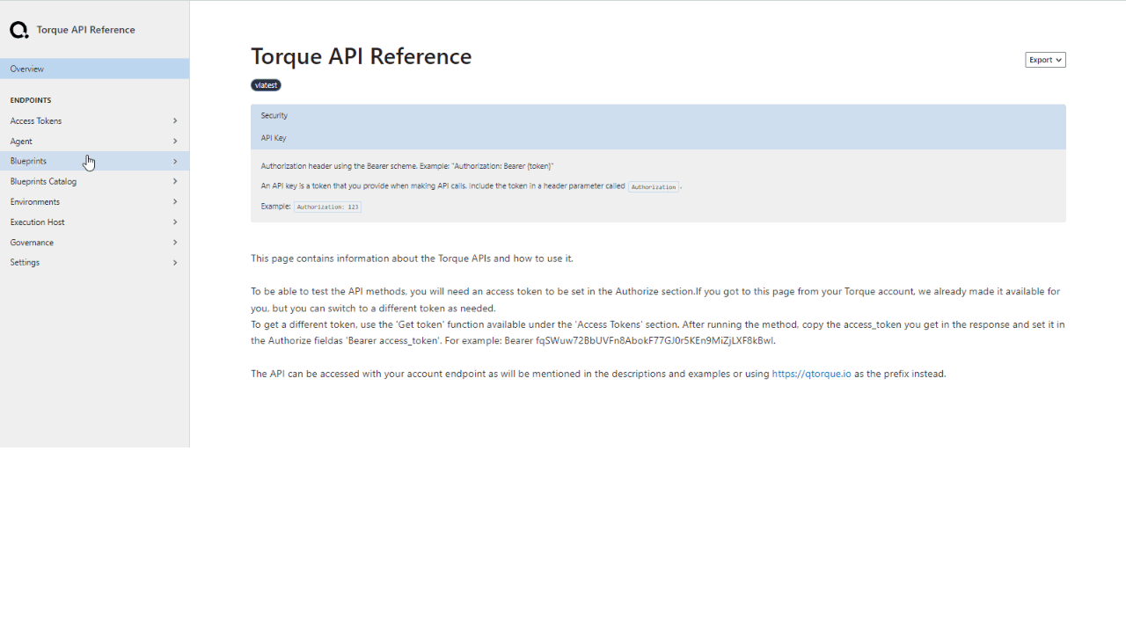Expand the Agent section arrow
This screenshot has height=633, width=1126.
[x=175, y=141]
